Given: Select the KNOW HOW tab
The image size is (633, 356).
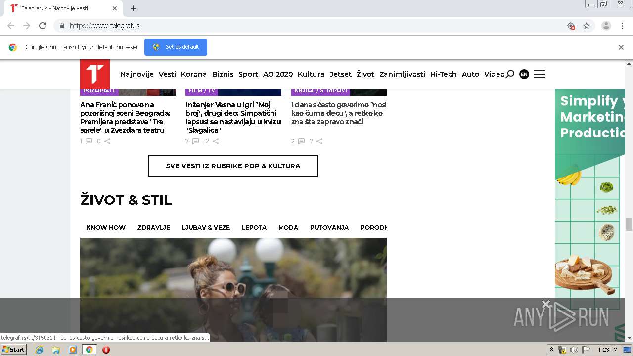Looking at the screenshot, I should pyautogui.click(x=106, y=228).
